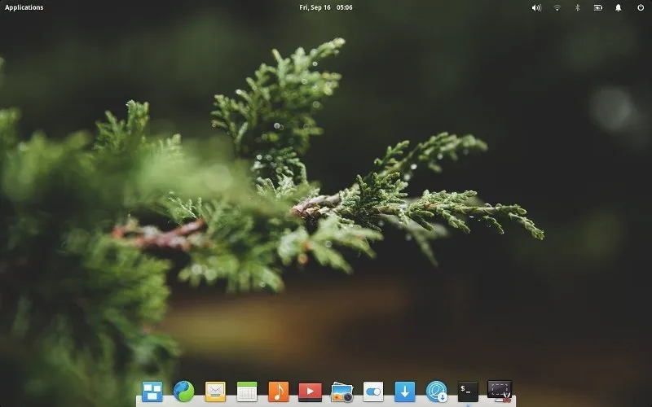Open the Bluetooth indicator menu
This screenshot has width=652, height=407.
click(x=578, y=7)
